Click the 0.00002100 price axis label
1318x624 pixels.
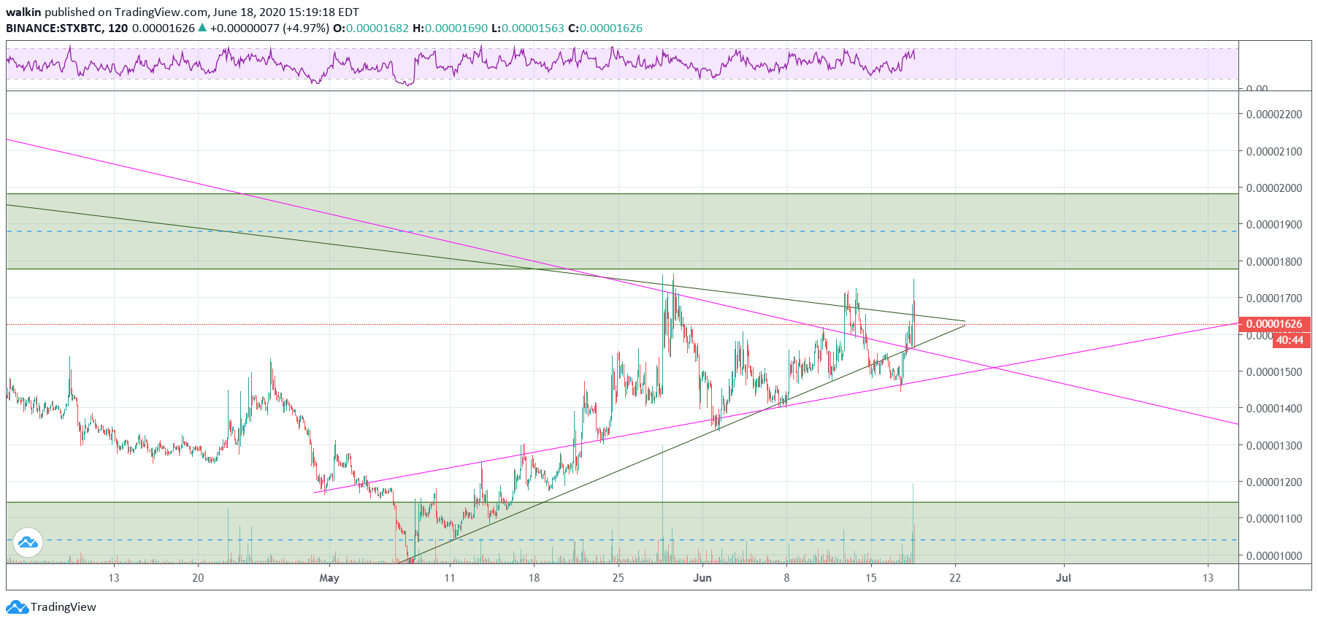pos(1274,152)
